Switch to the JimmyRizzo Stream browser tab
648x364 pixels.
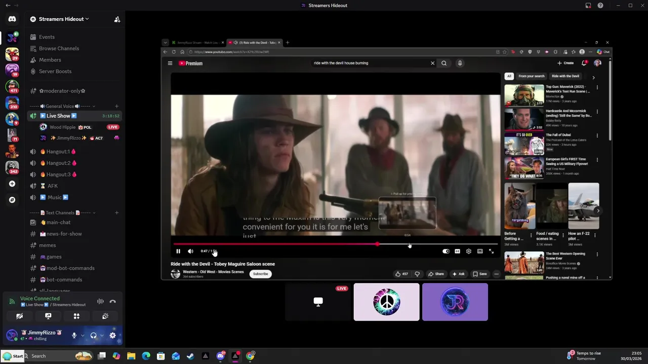197,42
